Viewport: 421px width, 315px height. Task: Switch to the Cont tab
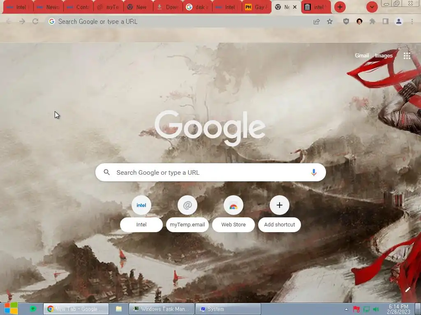pos(79,7)
